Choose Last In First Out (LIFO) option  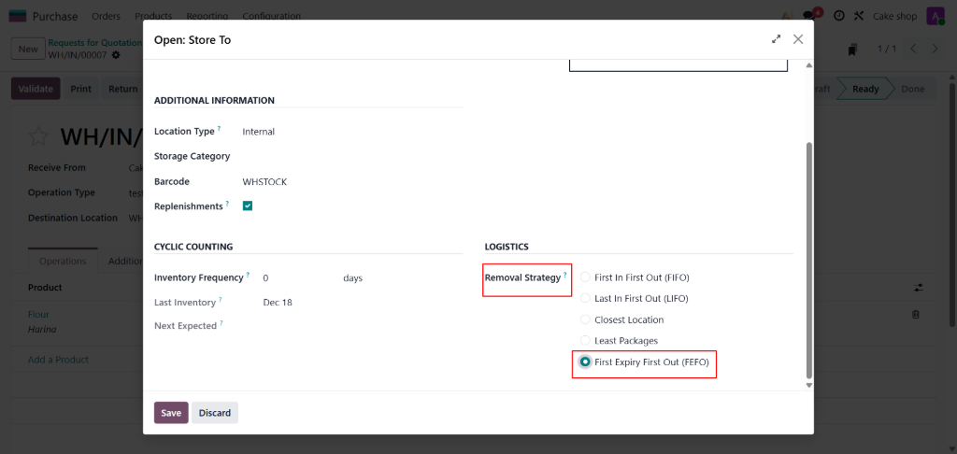pos(586,299)
